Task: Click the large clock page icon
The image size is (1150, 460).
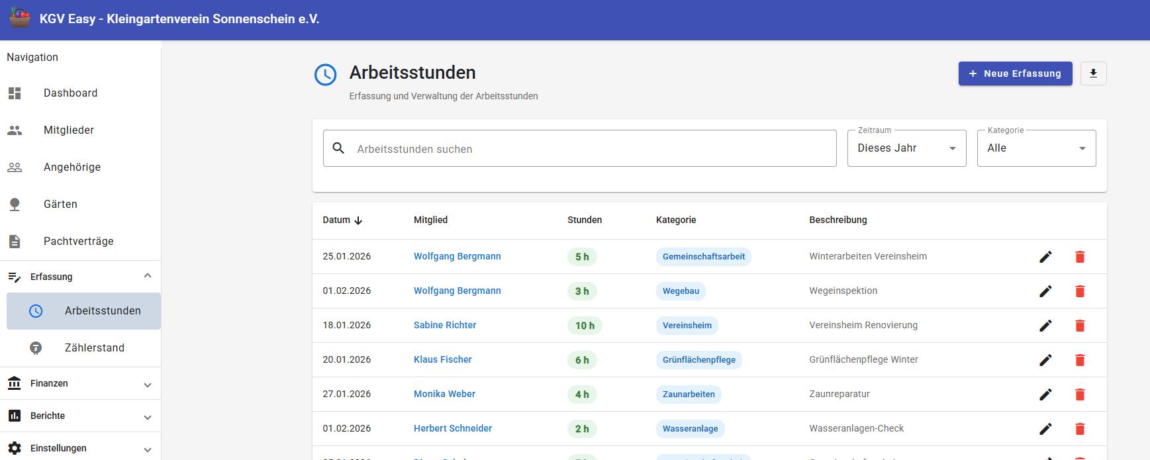Action: (x=325, y=75)
